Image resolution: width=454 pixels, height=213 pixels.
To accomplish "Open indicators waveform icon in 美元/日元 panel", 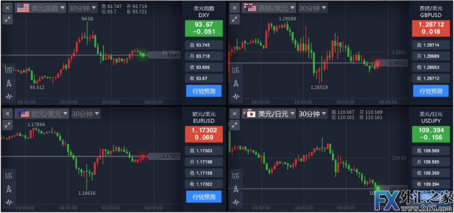I will click(x=236, y=202).
